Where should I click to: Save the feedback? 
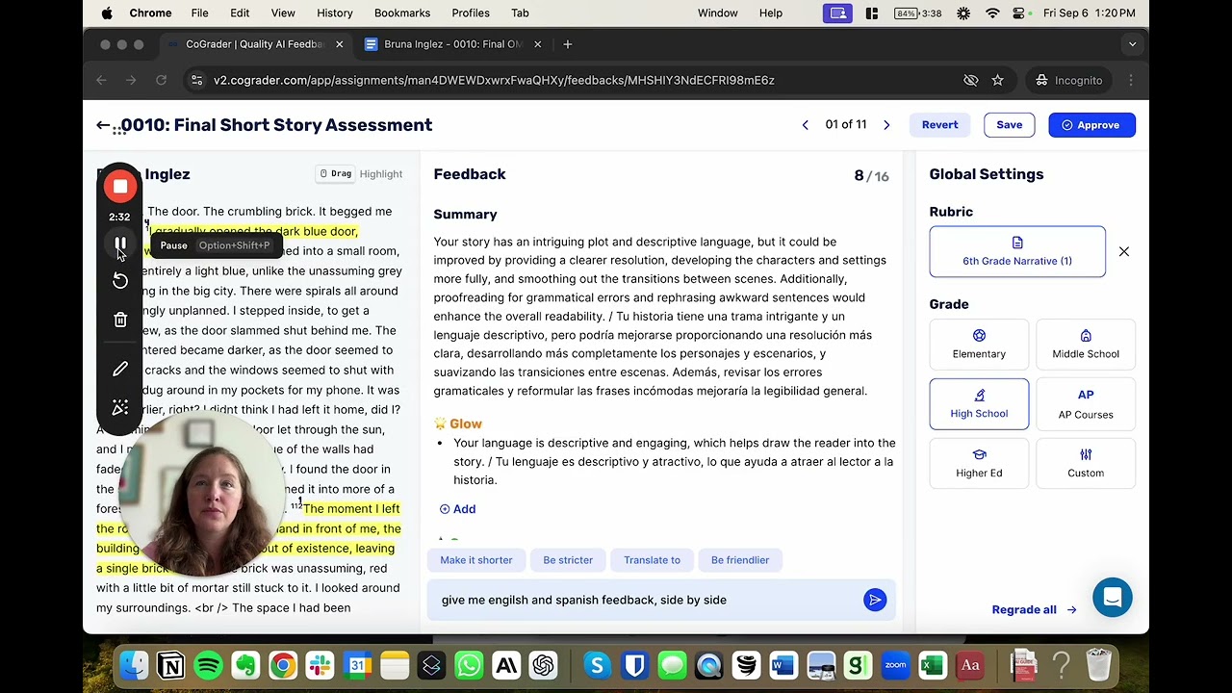coord(1009,125)
